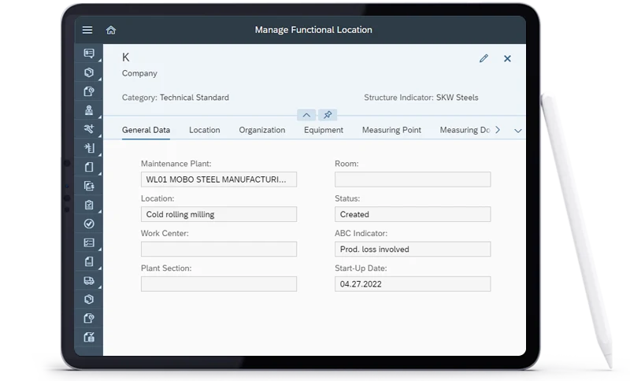Switch to the Location tab

click(x=205, y=130)
